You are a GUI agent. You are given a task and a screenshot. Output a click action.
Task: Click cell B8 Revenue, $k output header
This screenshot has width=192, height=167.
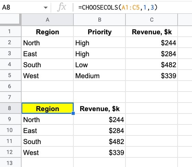point(99,108)
